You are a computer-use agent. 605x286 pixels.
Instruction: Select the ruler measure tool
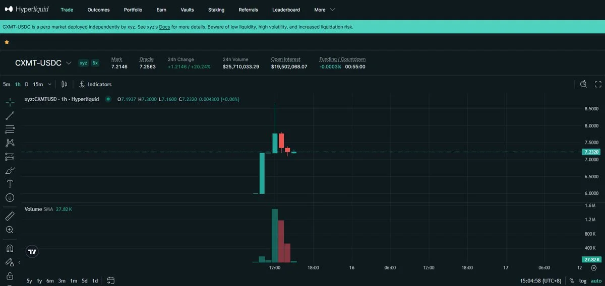(10, 216)
